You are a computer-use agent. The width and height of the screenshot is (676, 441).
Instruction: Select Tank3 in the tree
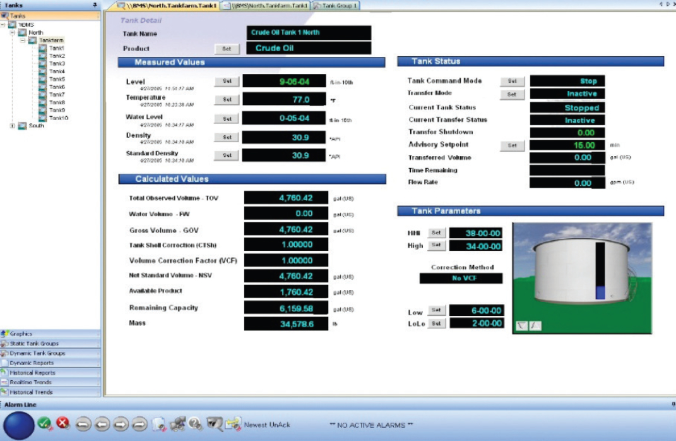[57, 63]
